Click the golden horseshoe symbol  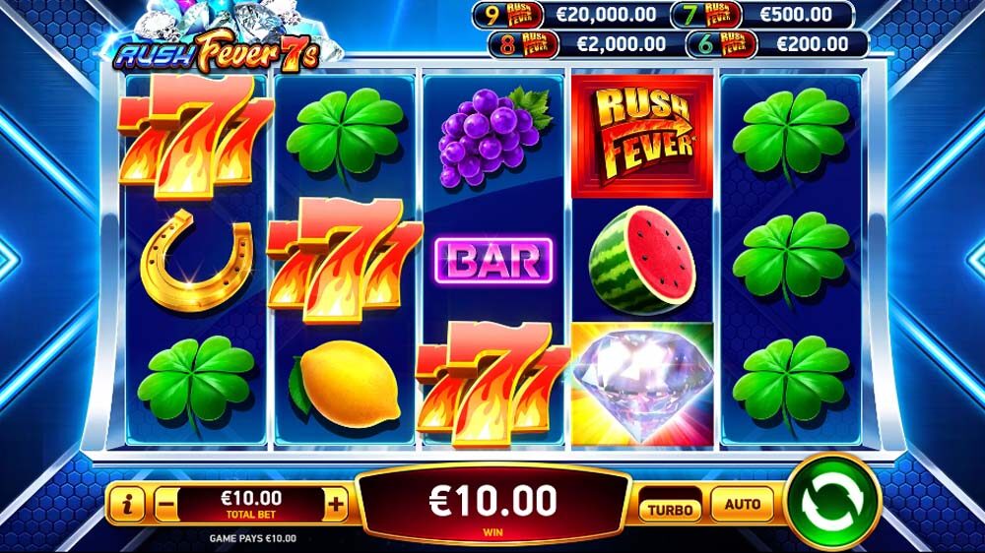(x=196, y=261)
